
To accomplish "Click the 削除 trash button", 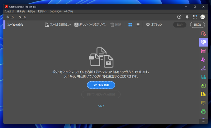I will [x=116, y=25].
